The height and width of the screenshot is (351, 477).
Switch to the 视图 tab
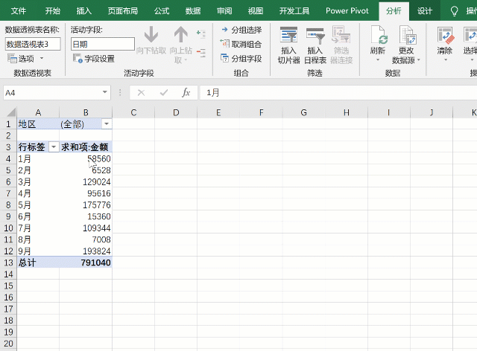coord(256,11)
